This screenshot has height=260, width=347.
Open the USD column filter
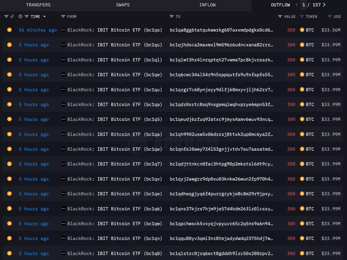[x=330, y=16]
